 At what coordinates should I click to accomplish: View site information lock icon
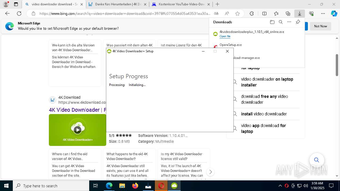point(33,14)
